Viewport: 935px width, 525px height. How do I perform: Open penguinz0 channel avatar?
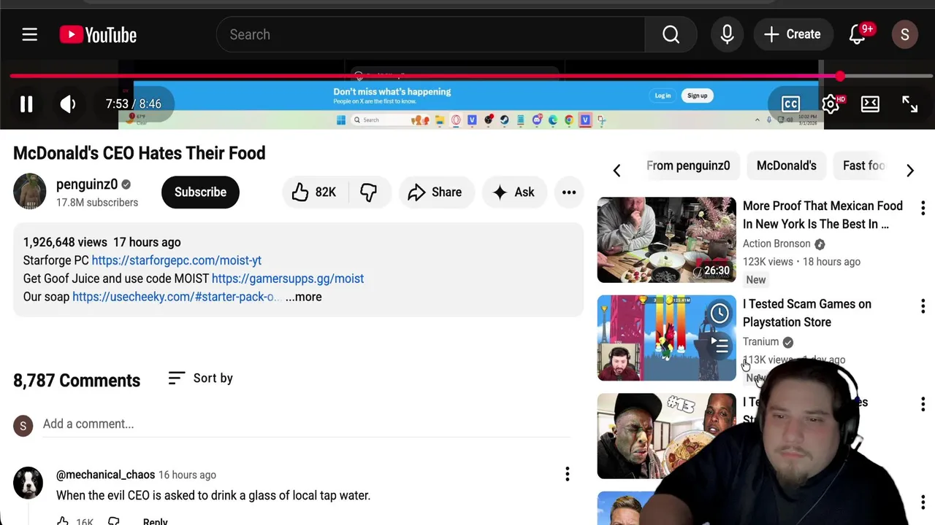(29, 192)
